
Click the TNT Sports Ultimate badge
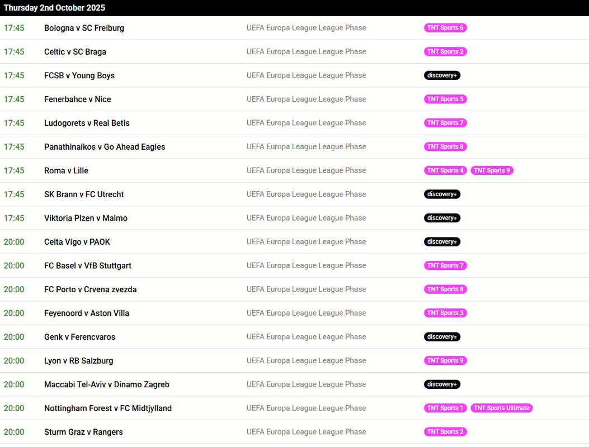coord(502,408)
